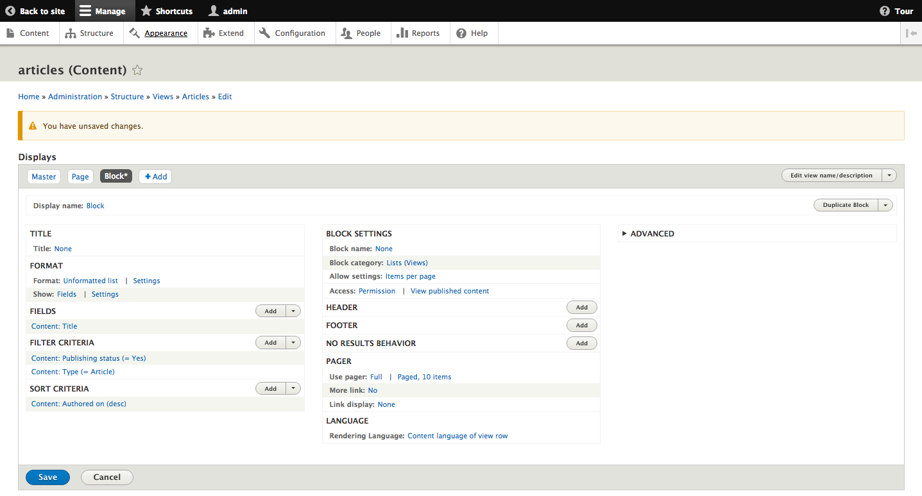Open Edit view name/description dropdown arrow
922x496 pixels.
tap(889, 176)
